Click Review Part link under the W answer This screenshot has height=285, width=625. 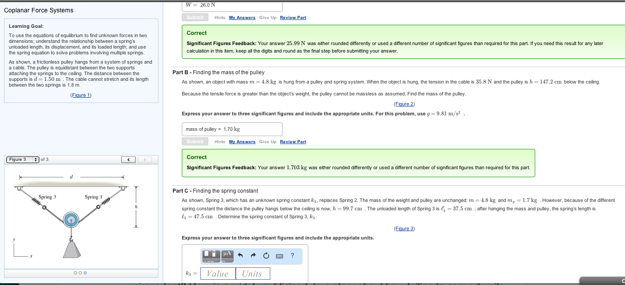tap(293, 18)
